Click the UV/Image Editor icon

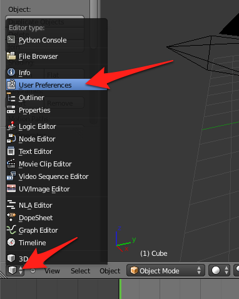11,188
